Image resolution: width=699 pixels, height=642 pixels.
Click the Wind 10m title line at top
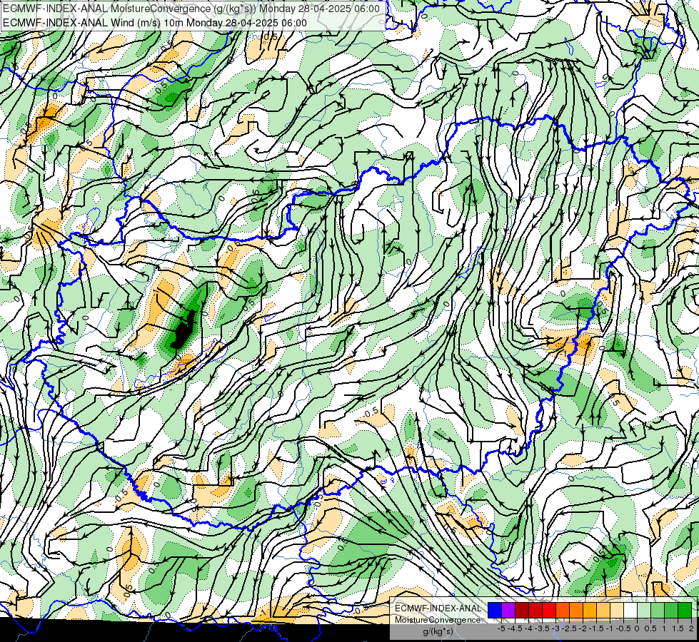(155, 23)
